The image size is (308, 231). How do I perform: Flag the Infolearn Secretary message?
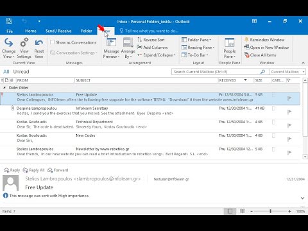[x=289, y=112]
